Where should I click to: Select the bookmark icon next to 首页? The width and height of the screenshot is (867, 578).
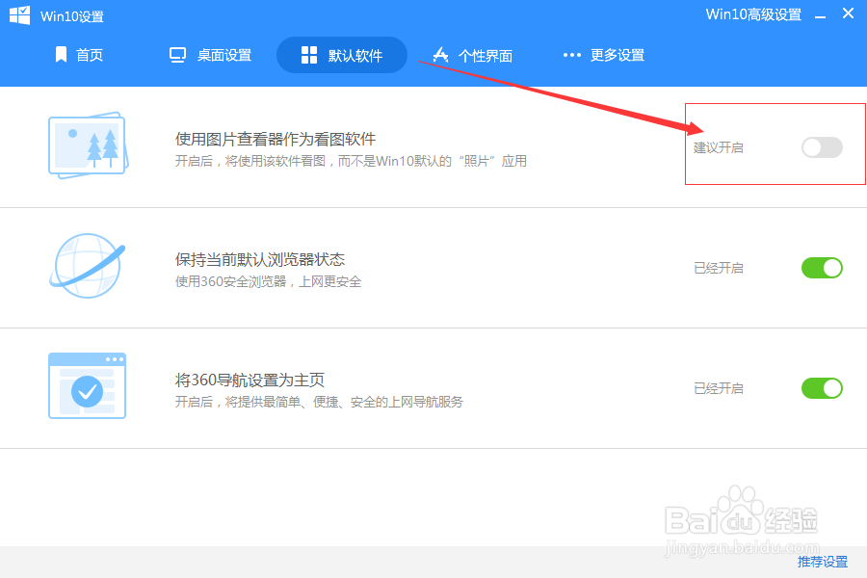pyautogui.click(x=62, y=55)
